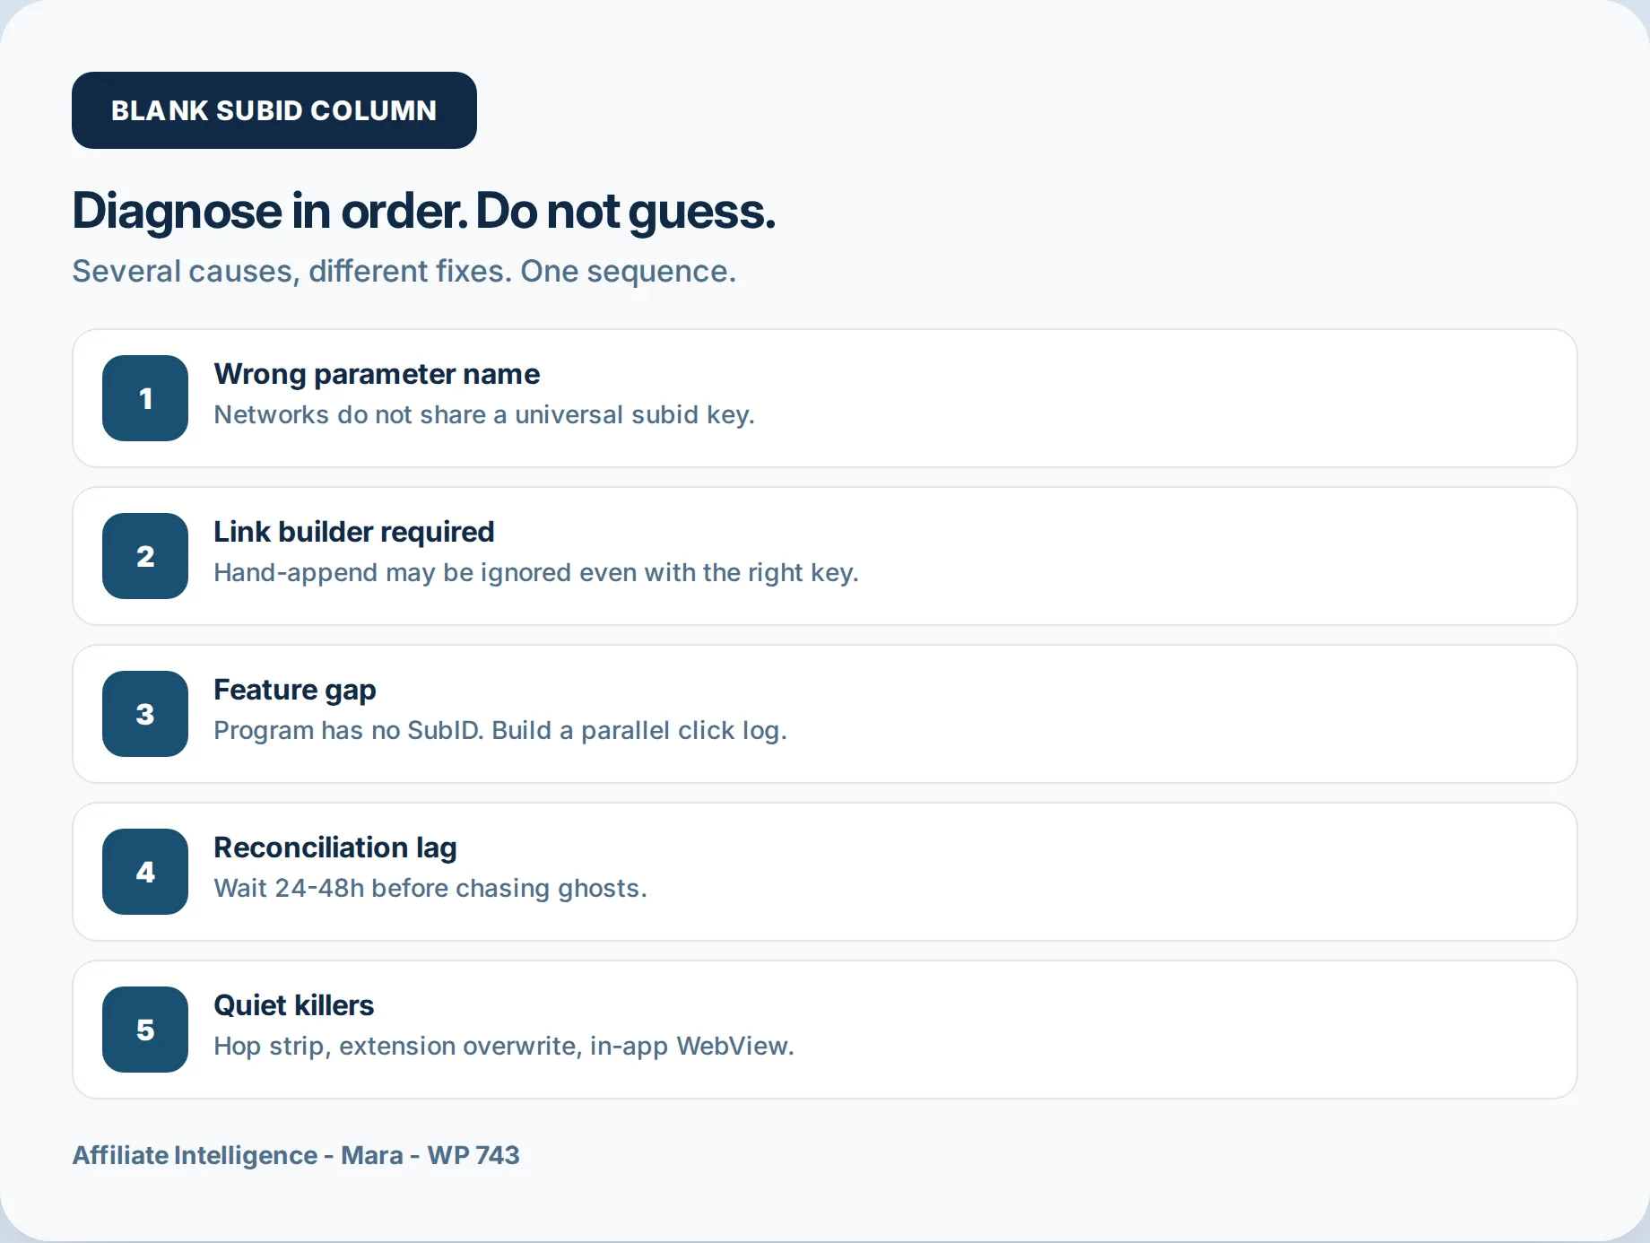This screenshot has height=1243, width=1650.
Task: Click the 'Networks do not share' description
Action: click(484, 414)
